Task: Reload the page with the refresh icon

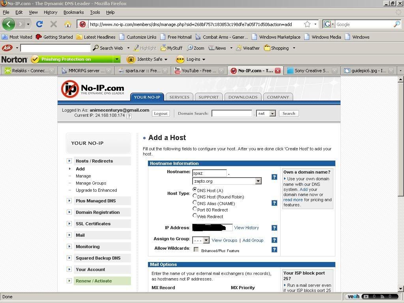Action: click(39, 24)
